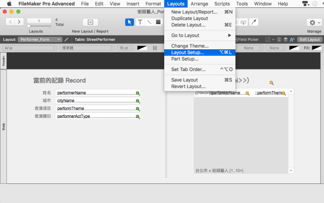The width and height of the screenshot is (324, 203).
Task: Click the Exit Layout button
Action: (310, 39)
